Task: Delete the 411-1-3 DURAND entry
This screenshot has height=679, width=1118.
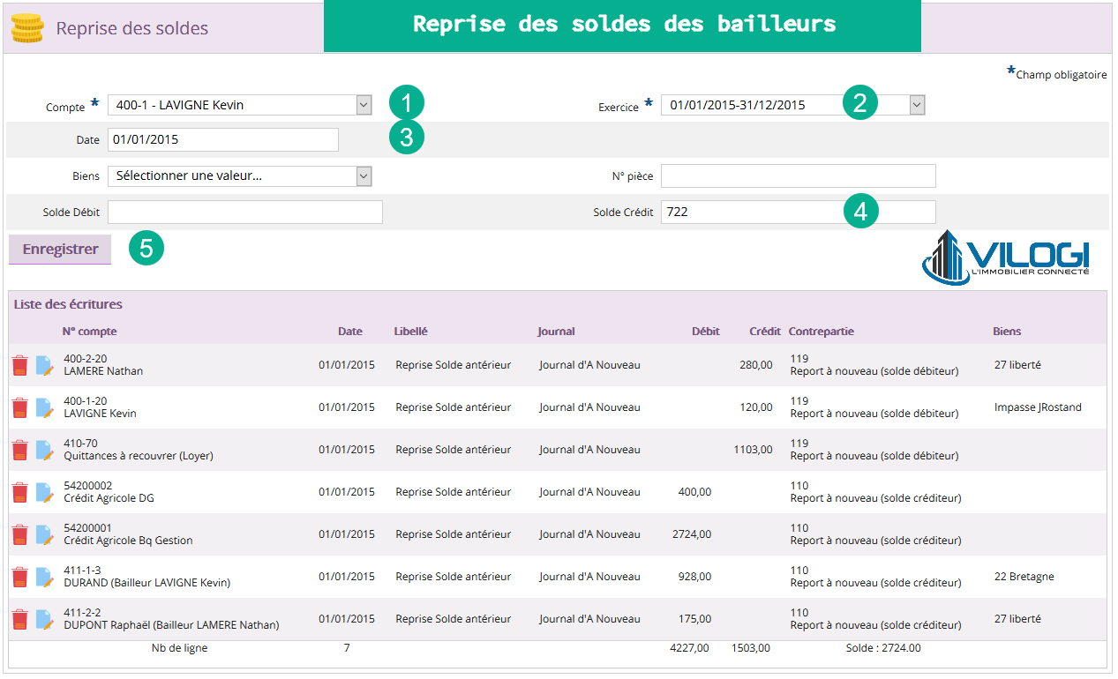Action: (19, 577)
